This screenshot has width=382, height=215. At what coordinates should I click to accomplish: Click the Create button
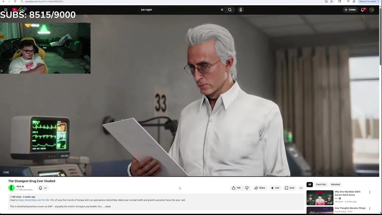350,10
